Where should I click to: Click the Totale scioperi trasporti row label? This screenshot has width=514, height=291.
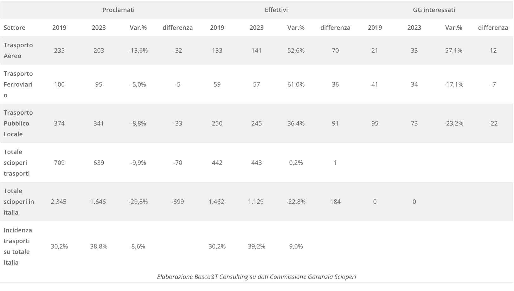[17, 163]
